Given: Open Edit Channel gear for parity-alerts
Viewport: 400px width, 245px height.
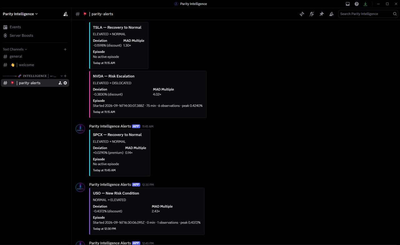Looking at the screenshot, I should coord(65,83).
